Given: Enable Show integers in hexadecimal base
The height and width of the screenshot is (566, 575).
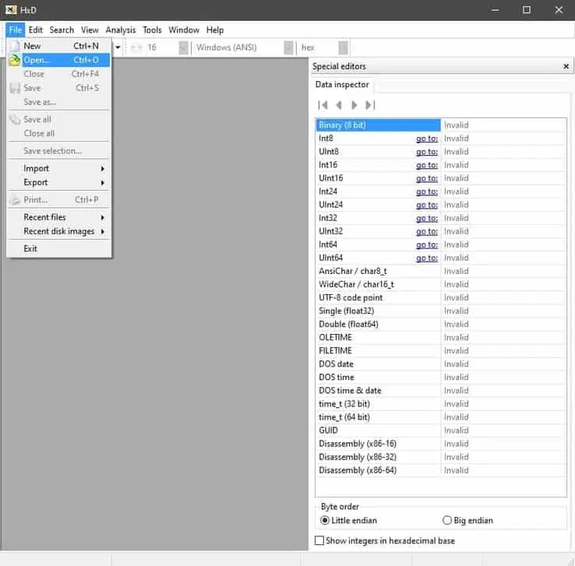Looking at the screenshot, I should tap(319, 540).
